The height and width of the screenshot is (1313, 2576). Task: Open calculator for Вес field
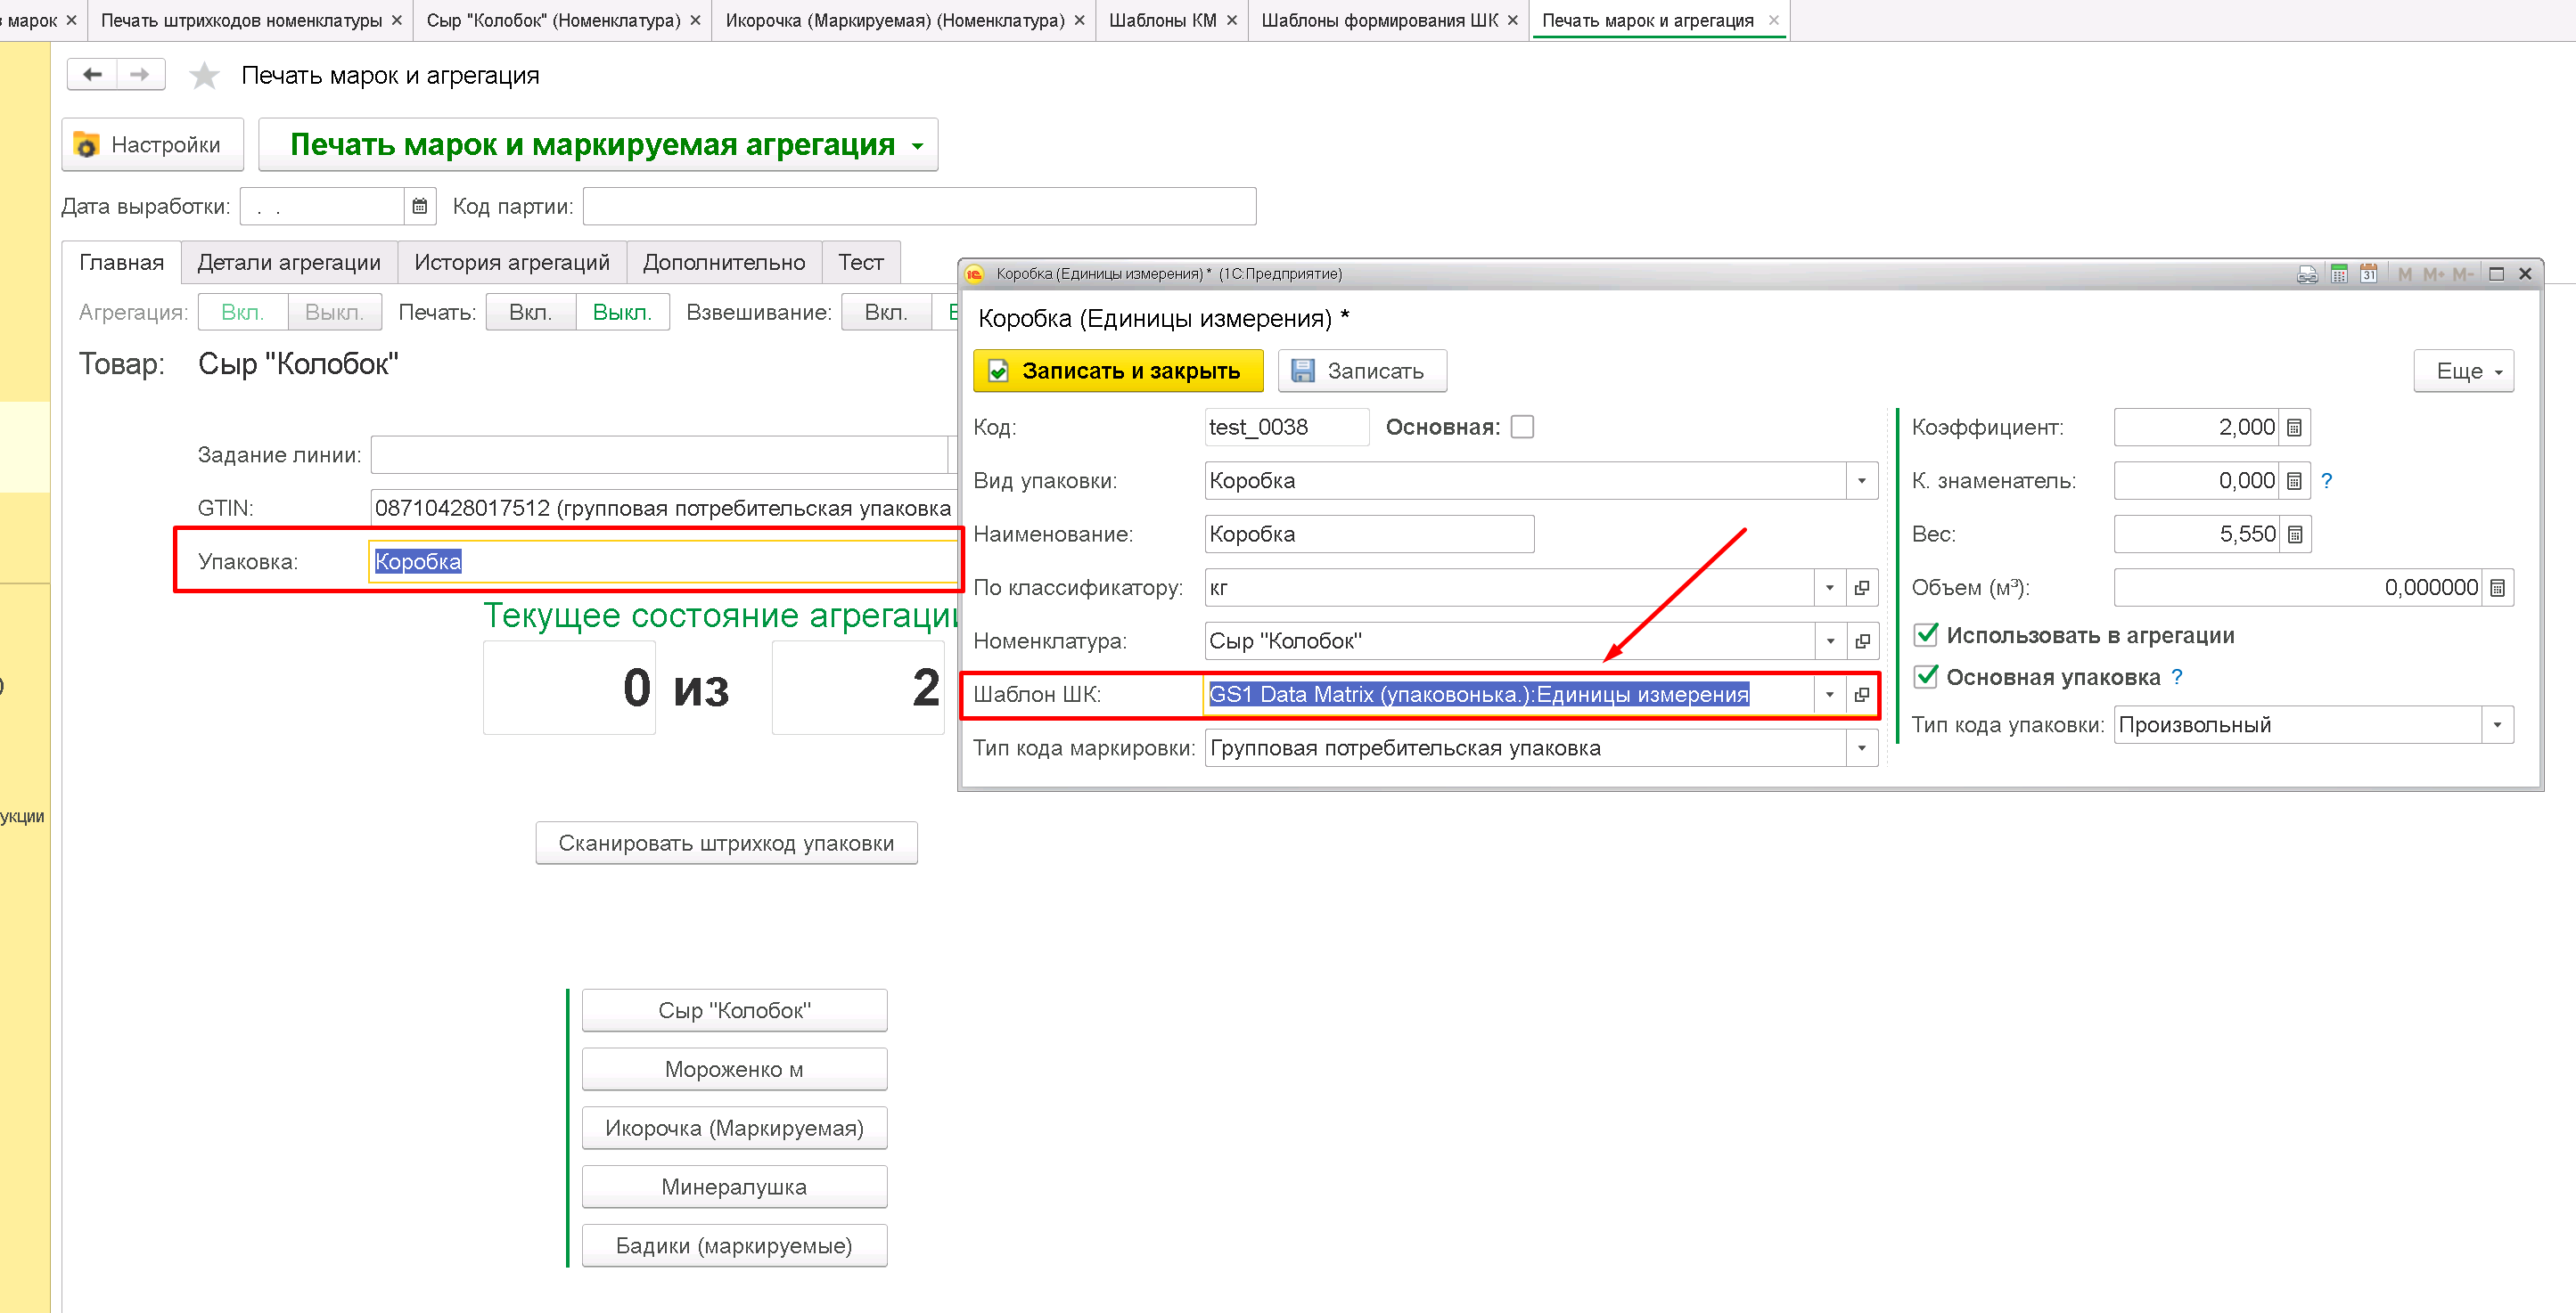pos(2295,534)
